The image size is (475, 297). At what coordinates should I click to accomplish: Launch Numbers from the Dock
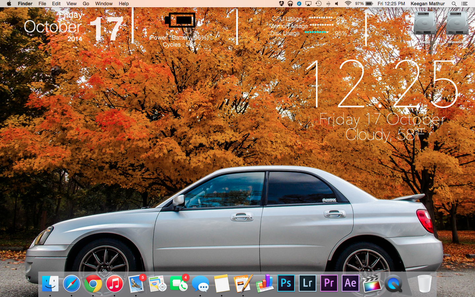pyautogui.click(x=265, y=283)
